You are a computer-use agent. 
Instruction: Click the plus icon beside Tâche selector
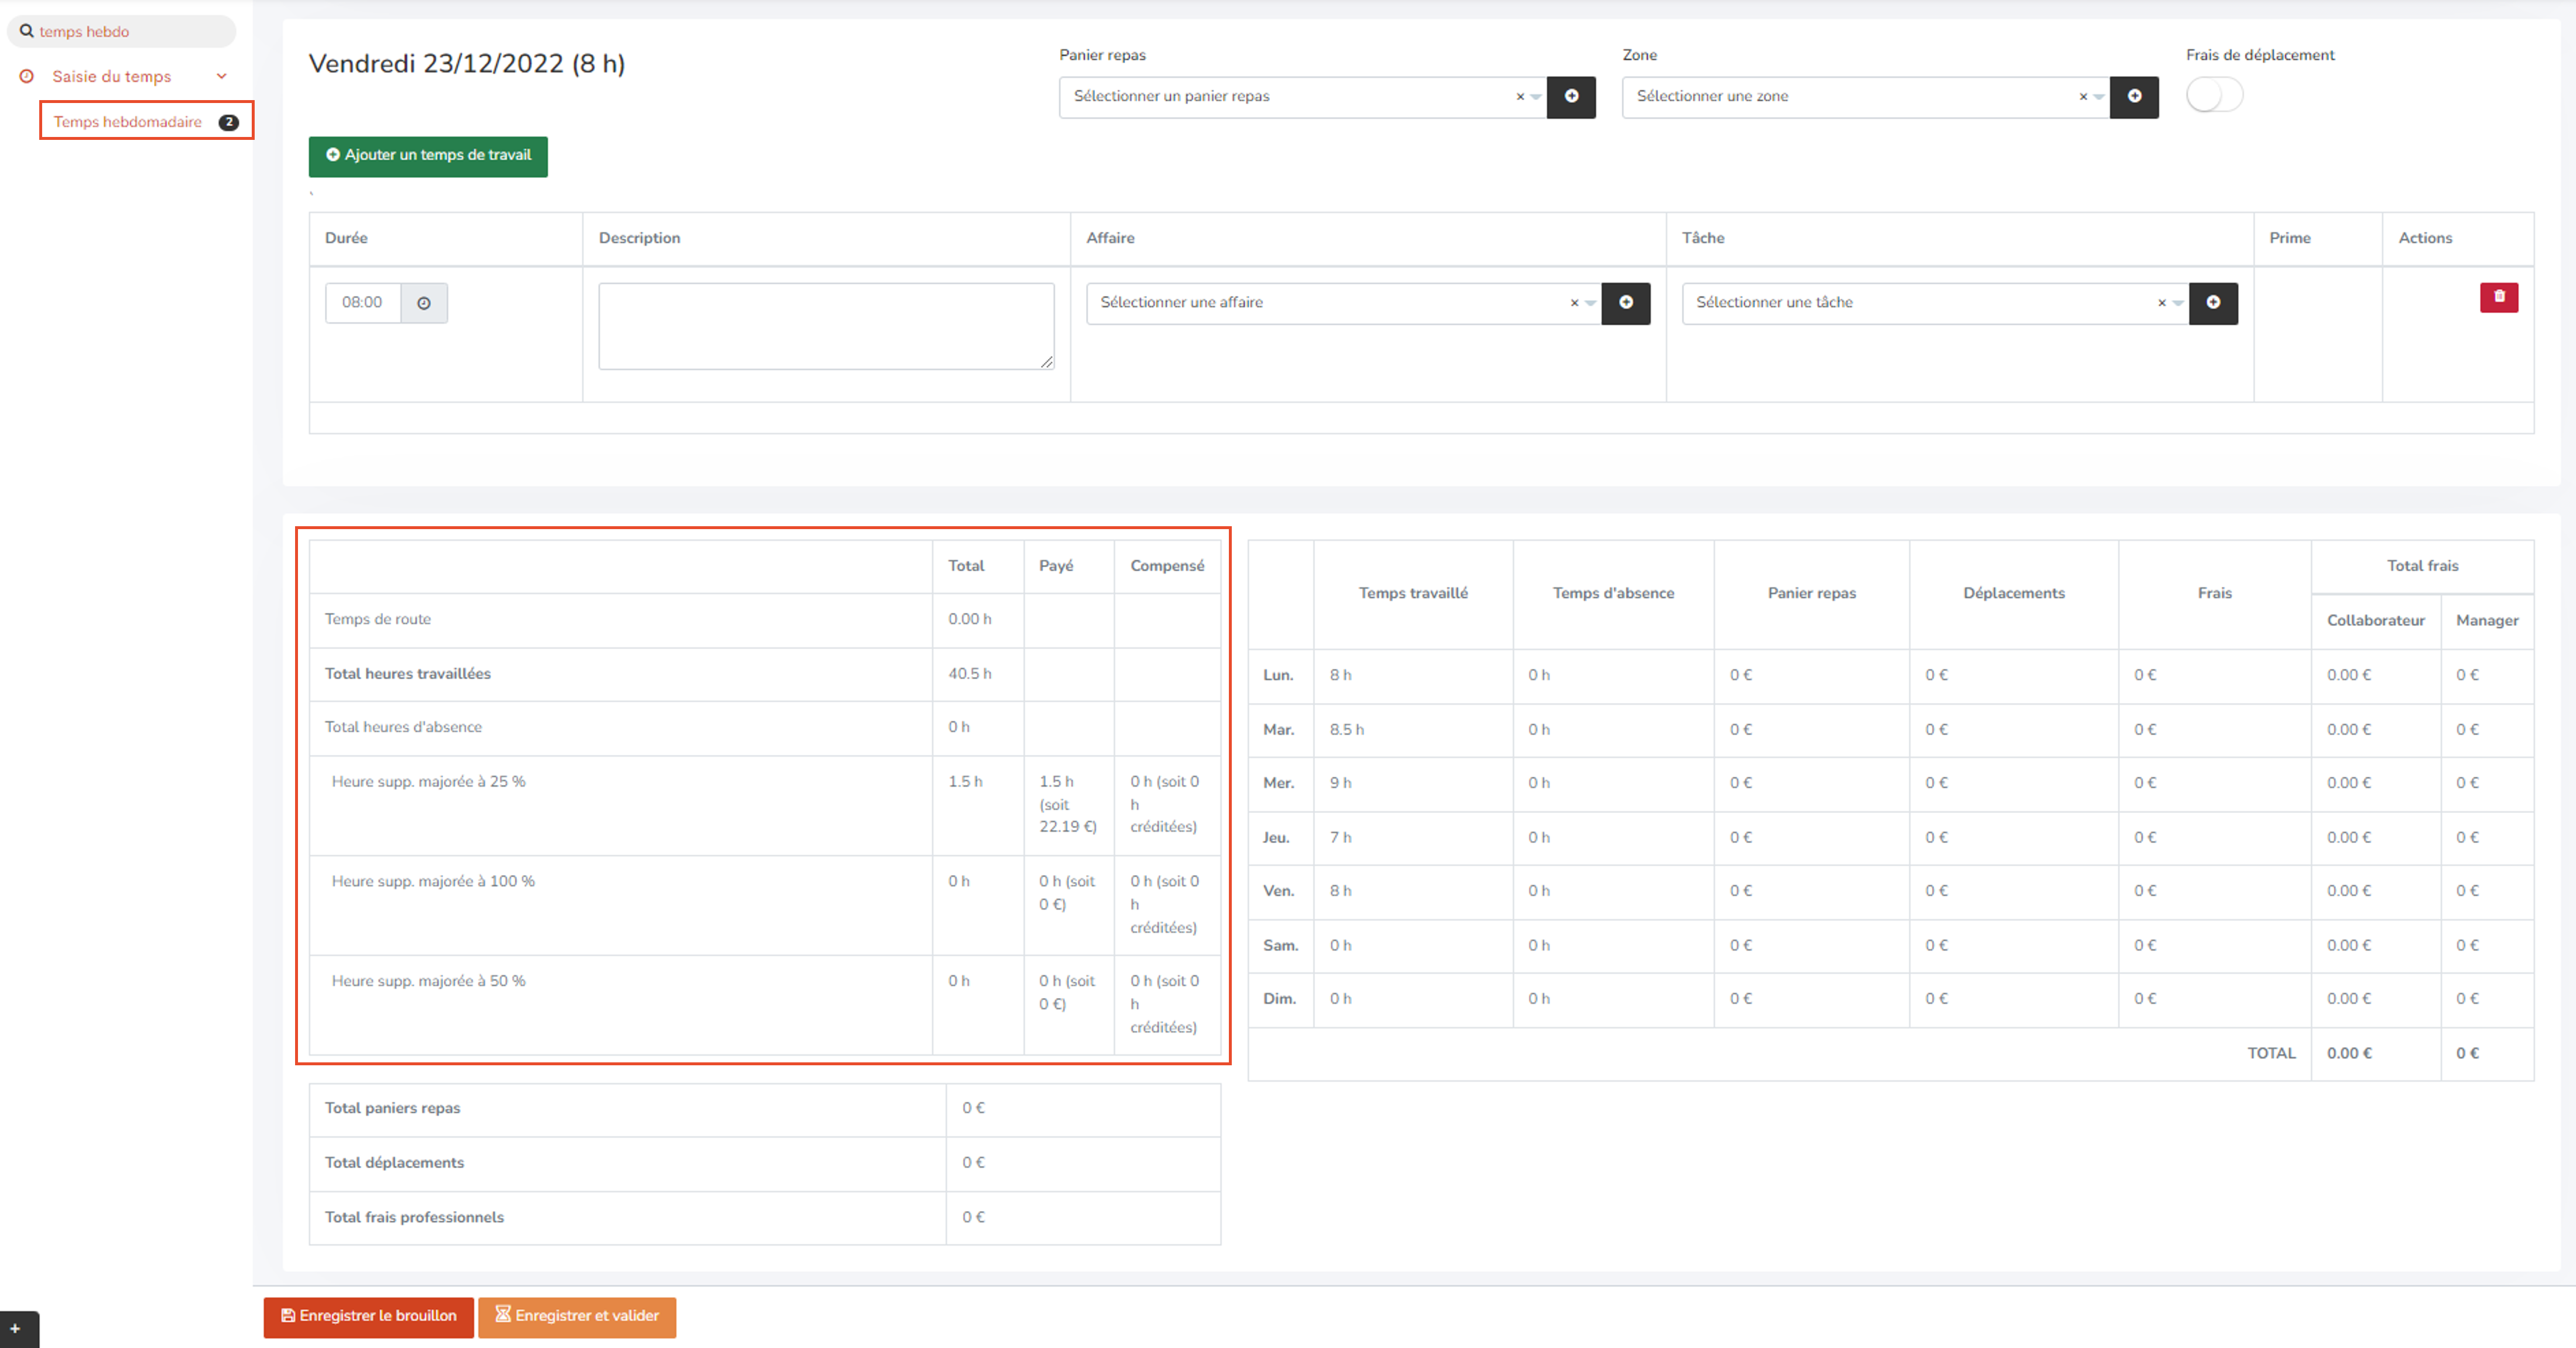(x=2213, y=302)
